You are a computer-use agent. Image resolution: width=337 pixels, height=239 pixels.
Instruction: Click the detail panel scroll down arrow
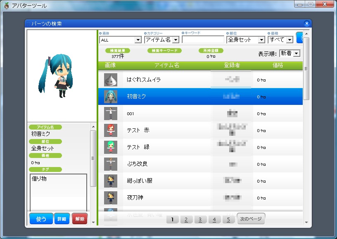click(93, 222)
